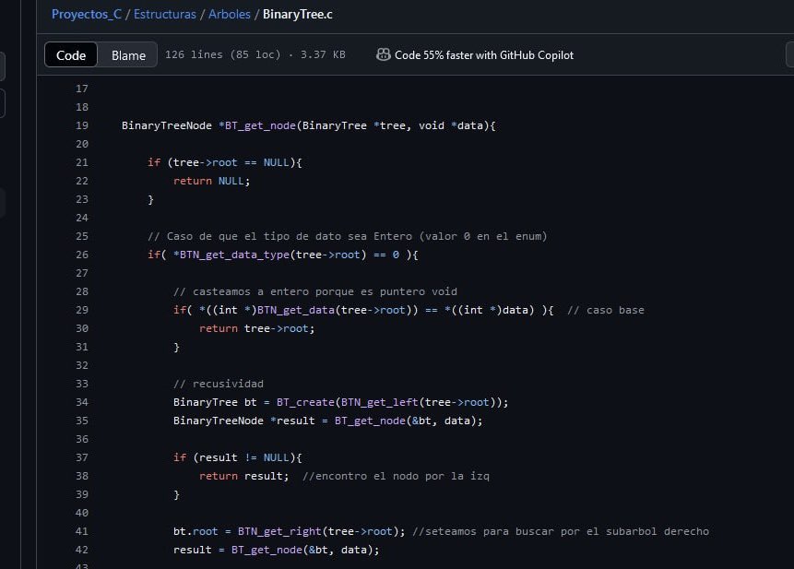Screen dimensions: 794x569
Task: Switch to the Blame view tab
Action: tap(128, 54)
